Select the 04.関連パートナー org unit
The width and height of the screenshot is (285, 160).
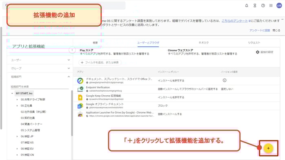tap(31, 124)
